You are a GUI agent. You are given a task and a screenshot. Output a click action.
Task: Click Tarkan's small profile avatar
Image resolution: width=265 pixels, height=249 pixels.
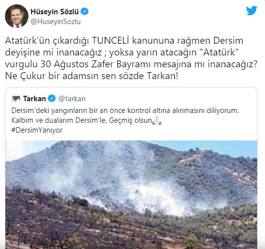pyautogui.click(x=16, y=99)
